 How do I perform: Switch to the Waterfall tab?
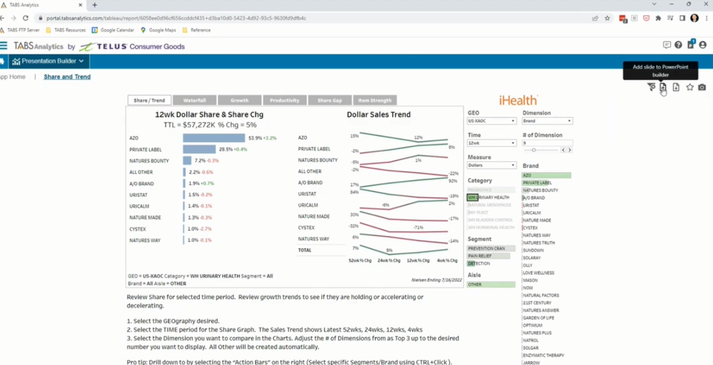point(194,101)
